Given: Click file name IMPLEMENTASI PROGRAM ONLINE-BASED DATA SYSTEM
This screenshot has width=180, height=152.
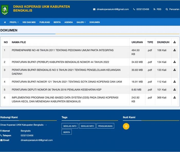Looking at the screenshot, I should (65, 99).
